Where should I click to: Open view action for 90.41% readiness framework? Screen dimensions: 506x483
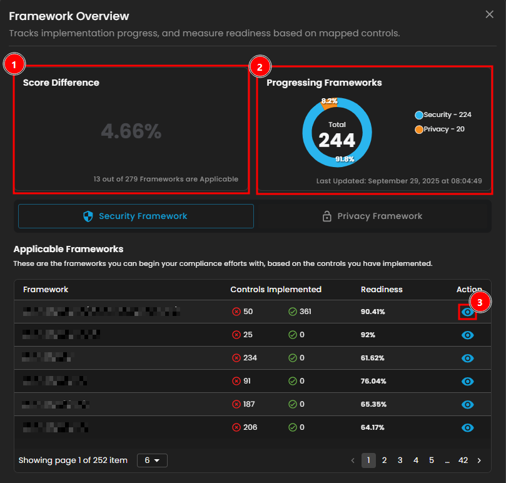[x=467, y=312]
